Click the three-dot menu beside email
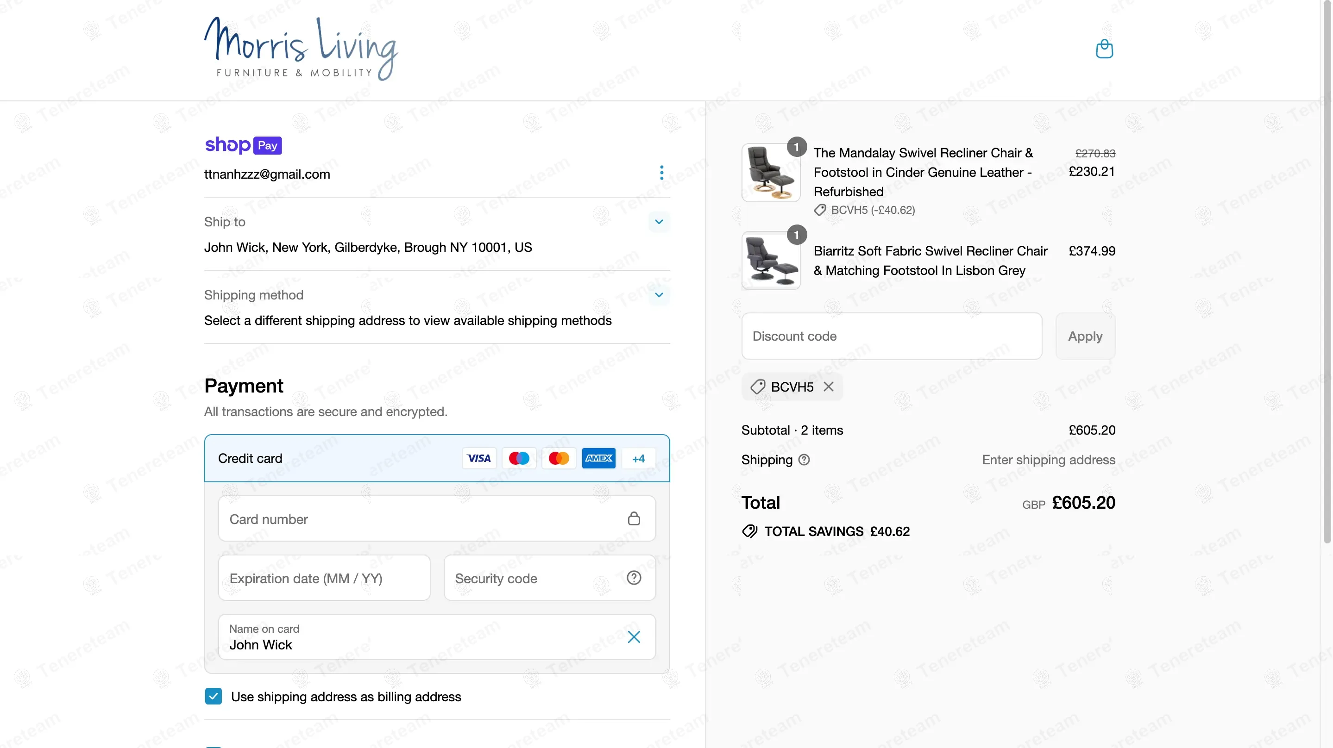Screen dimensions: 1333x748 [x=661, y=173]
